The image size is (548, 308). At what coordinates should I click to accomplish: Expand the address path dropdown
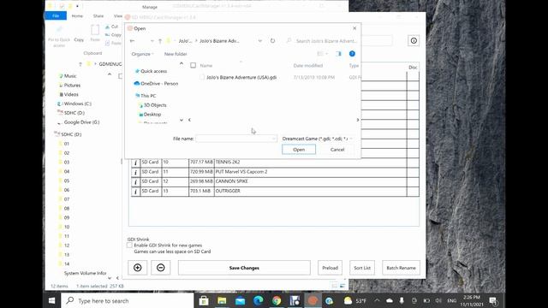coord(260,41)
